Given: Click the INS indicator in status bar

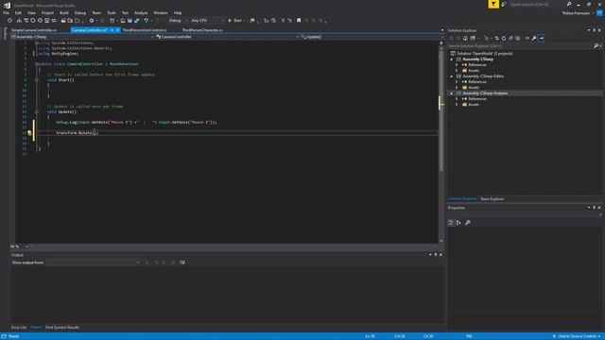Looking at the screenshot, I should (469, 336).
